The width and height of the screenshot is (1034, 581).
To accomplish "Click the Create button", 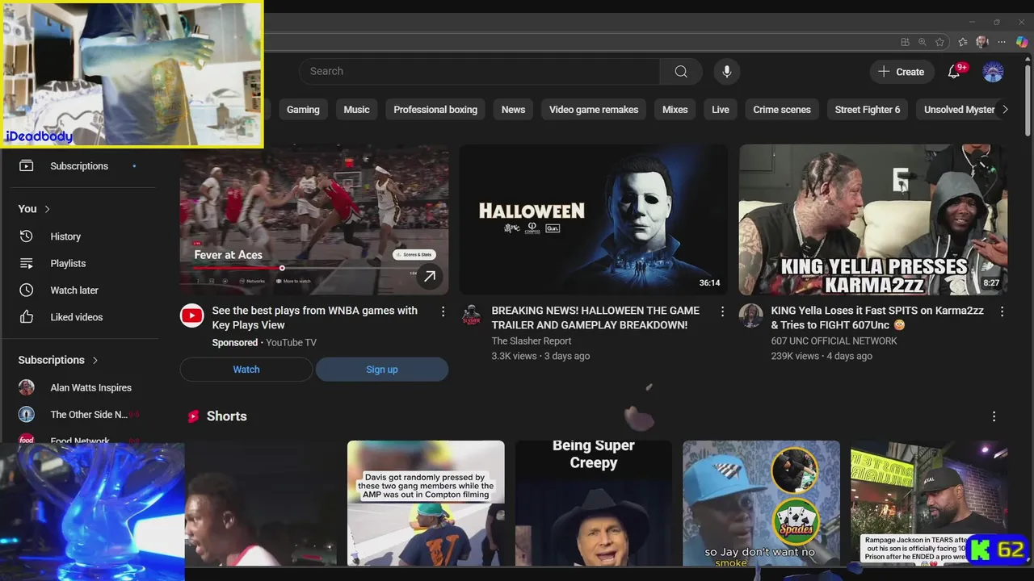I will (x=902, y=71).
